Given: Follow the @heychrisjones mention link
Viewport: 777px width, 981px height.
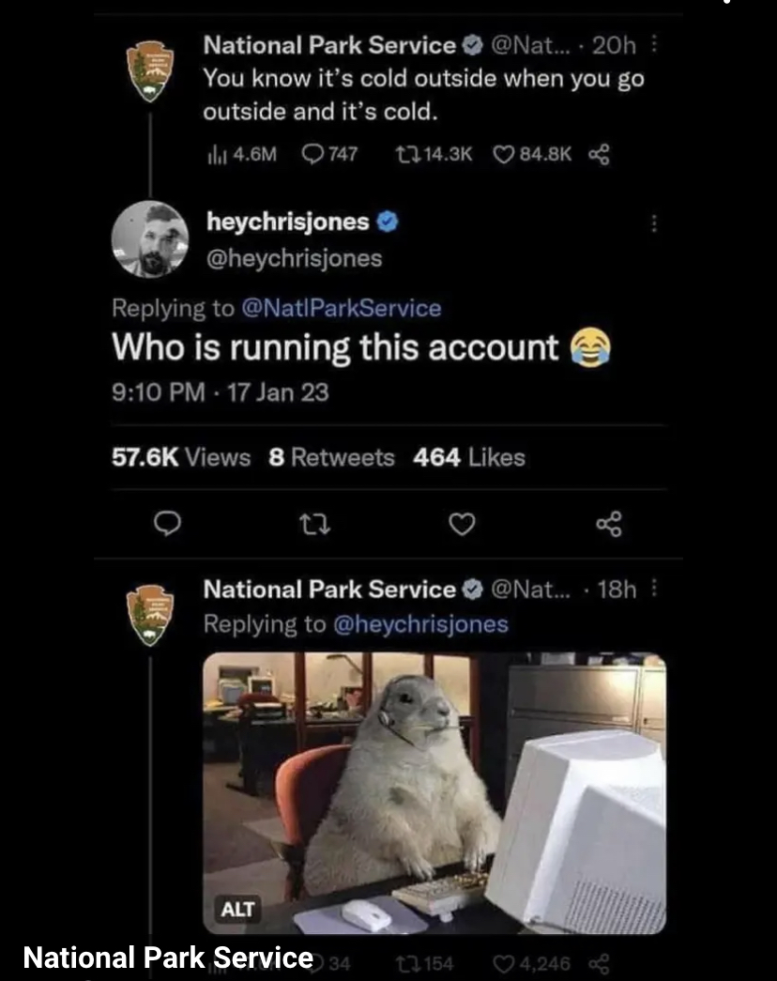Looking at the screenshot, I should pos(420,624).
